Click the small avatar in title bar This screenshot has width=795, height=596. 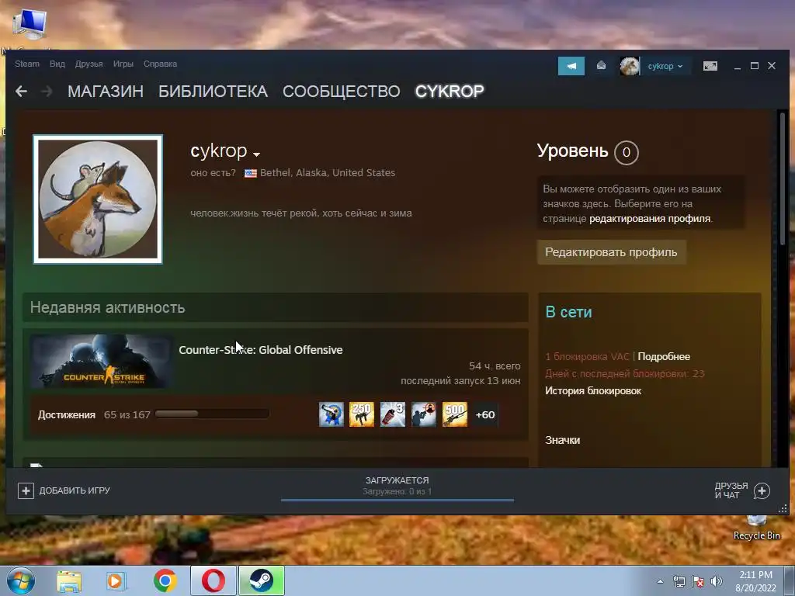[630, 66]
